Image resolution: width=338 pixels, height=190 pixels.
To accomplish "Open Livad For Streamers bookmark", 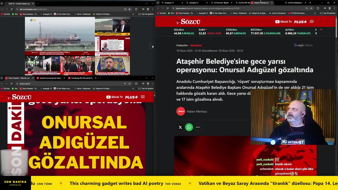I will [x=277, y=13].
